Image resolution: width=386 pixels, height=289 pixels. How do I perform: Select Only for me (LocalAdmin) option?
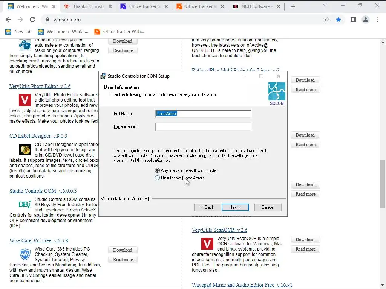click(x=180, y=178)
